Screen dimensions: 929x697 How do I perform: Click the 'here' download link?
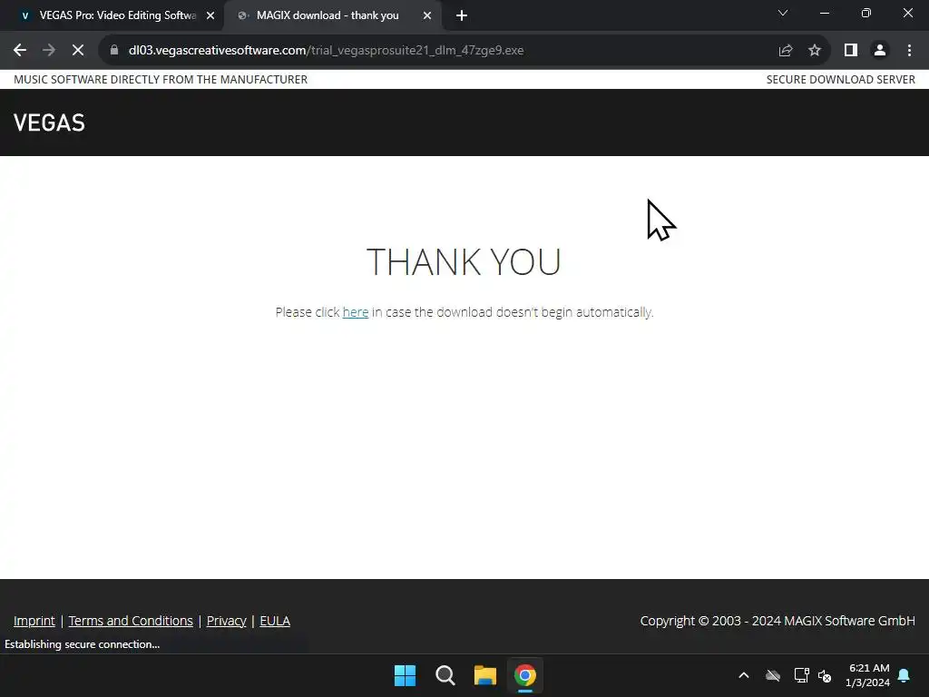(356, 312)
